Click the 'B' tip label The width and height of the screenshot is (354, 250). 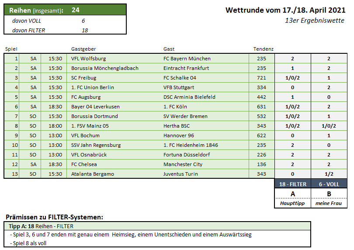(x=329, y=194)
